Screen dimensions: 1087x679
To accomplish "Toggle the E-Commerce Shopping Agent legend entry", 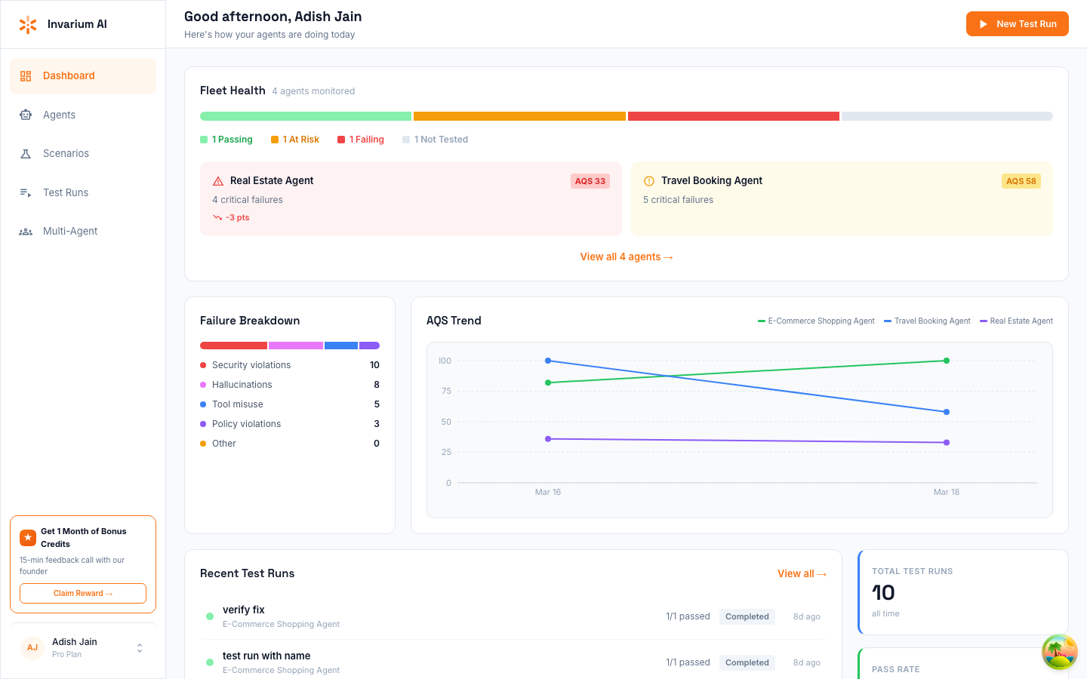I will pos(816,321).
